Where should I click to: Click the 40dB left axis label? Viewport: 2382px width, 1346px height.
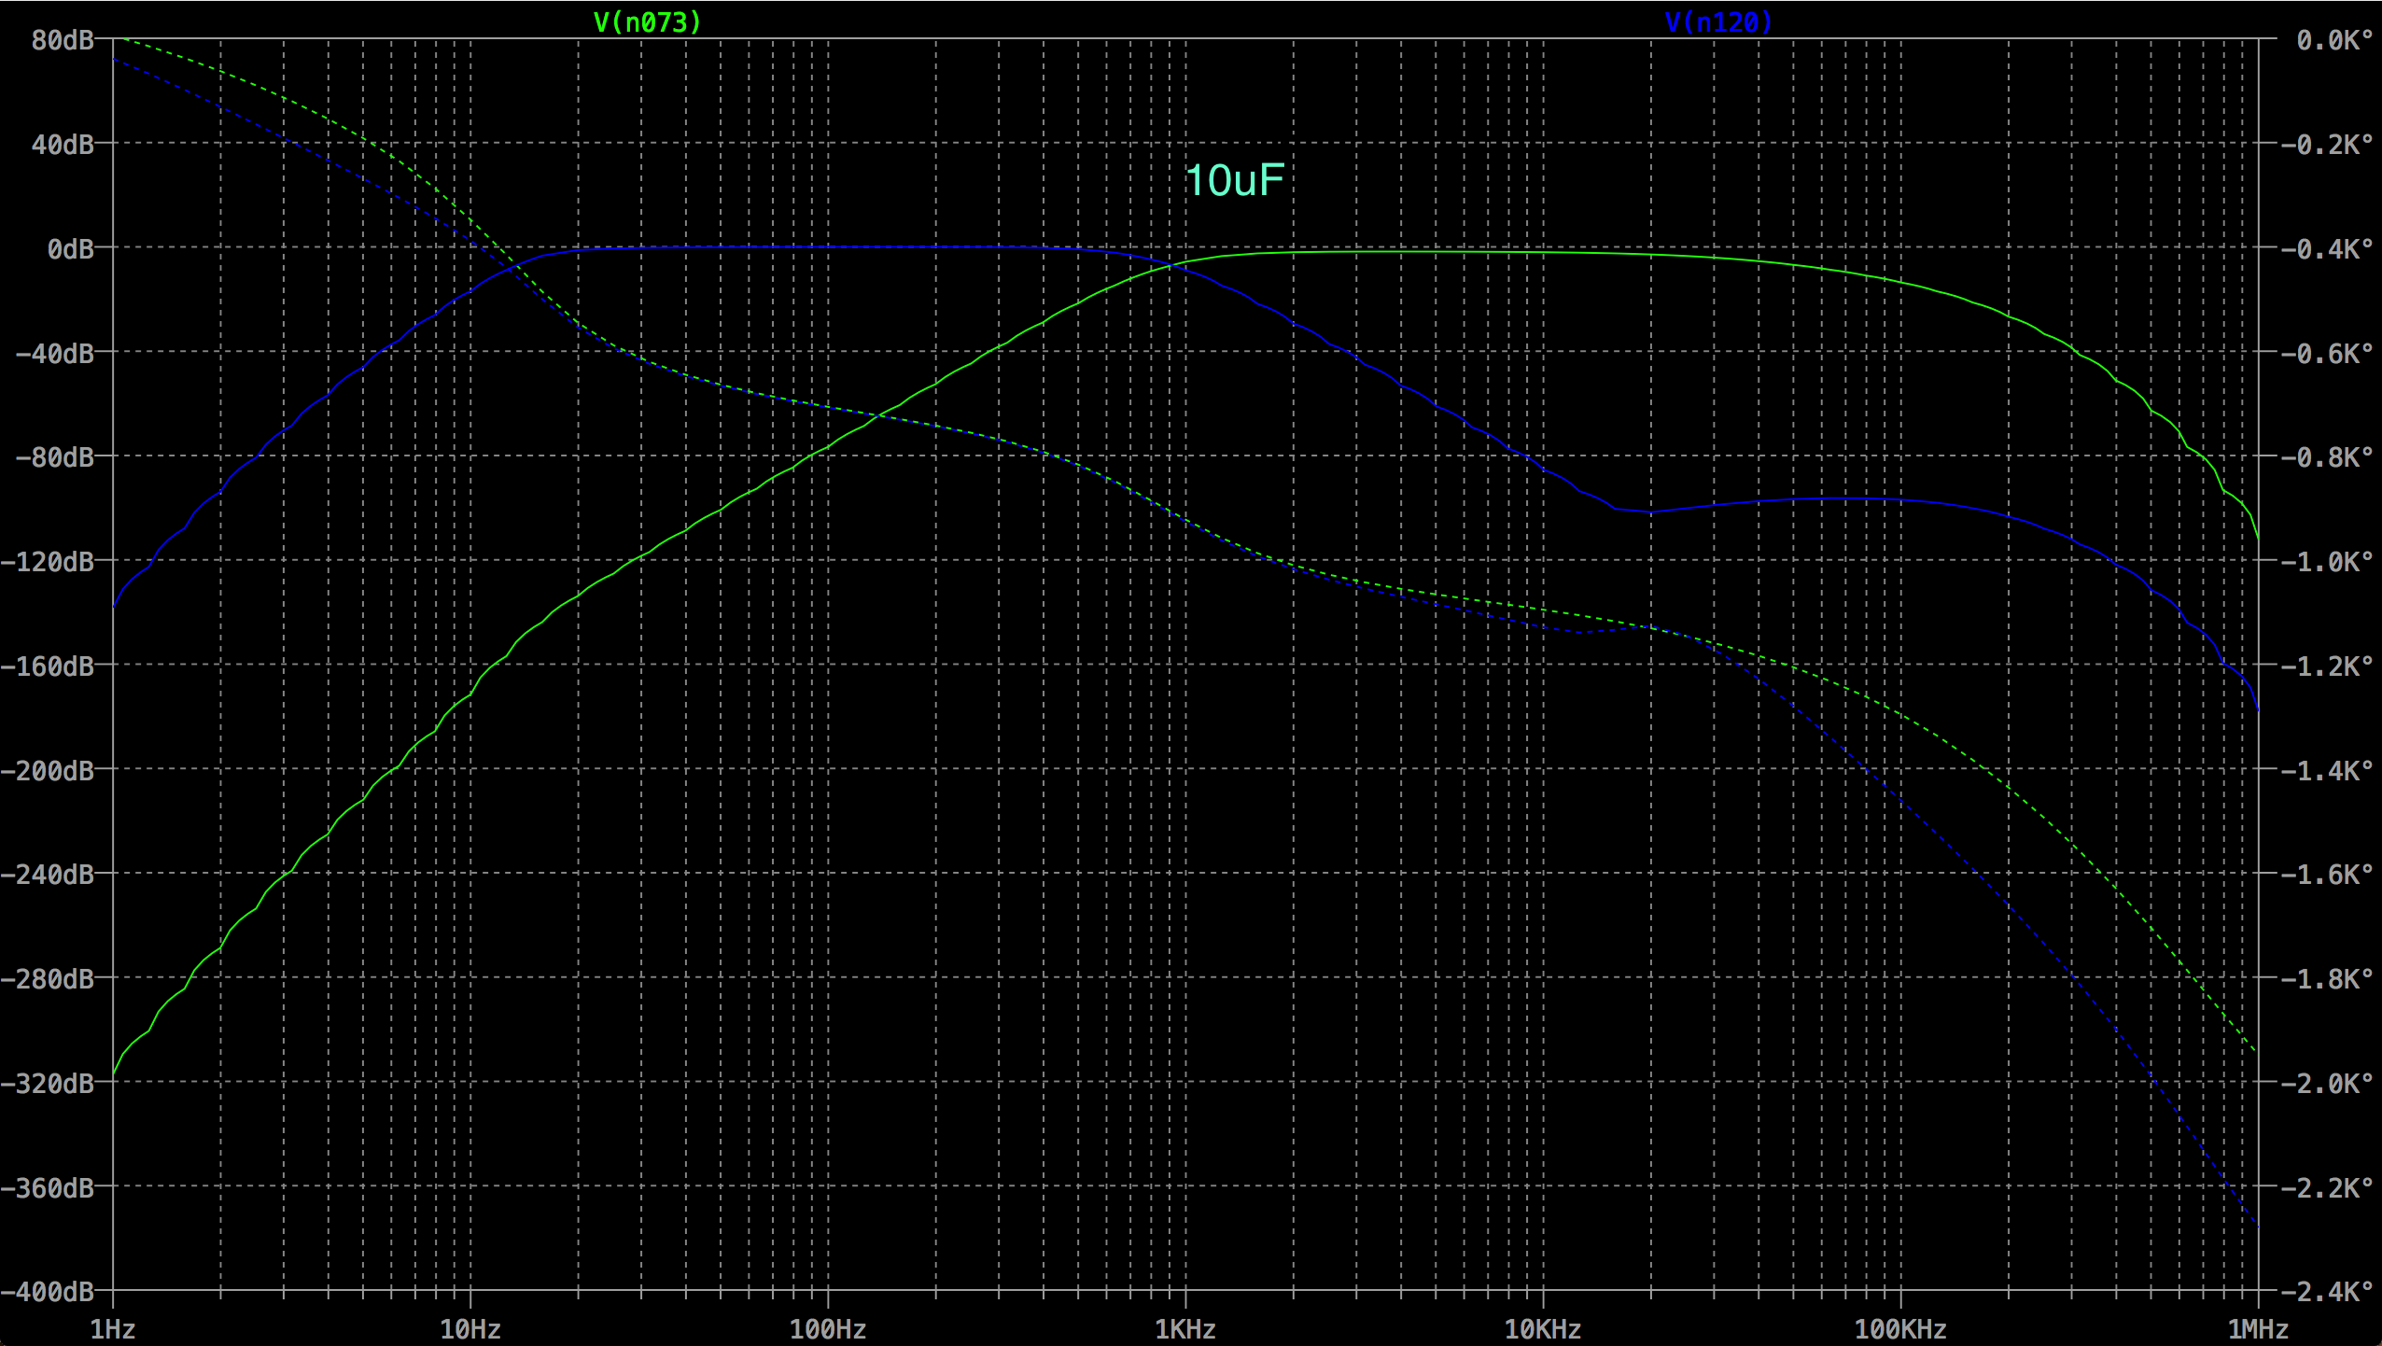tap(63, 145)
